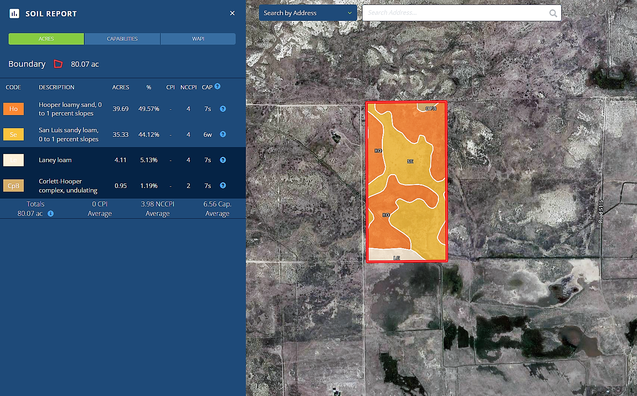This screenshot has width=637, height=396.
Task: Open help for Corlett-Hooper complex row
Action: click(223, 186)
